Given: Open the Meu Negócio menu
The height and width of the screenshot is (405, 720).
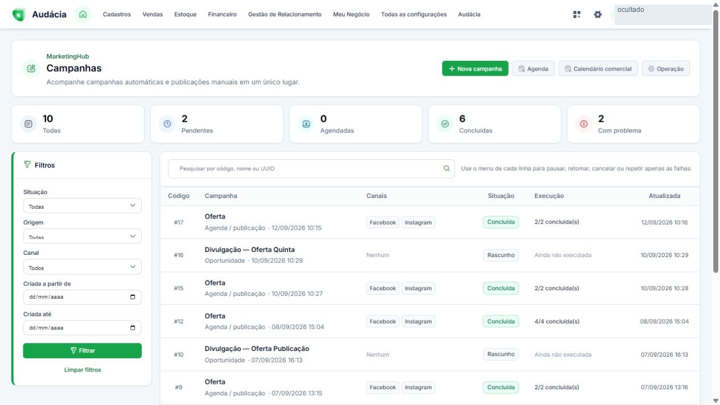Looking at the screenshot, I should point(351,15).
